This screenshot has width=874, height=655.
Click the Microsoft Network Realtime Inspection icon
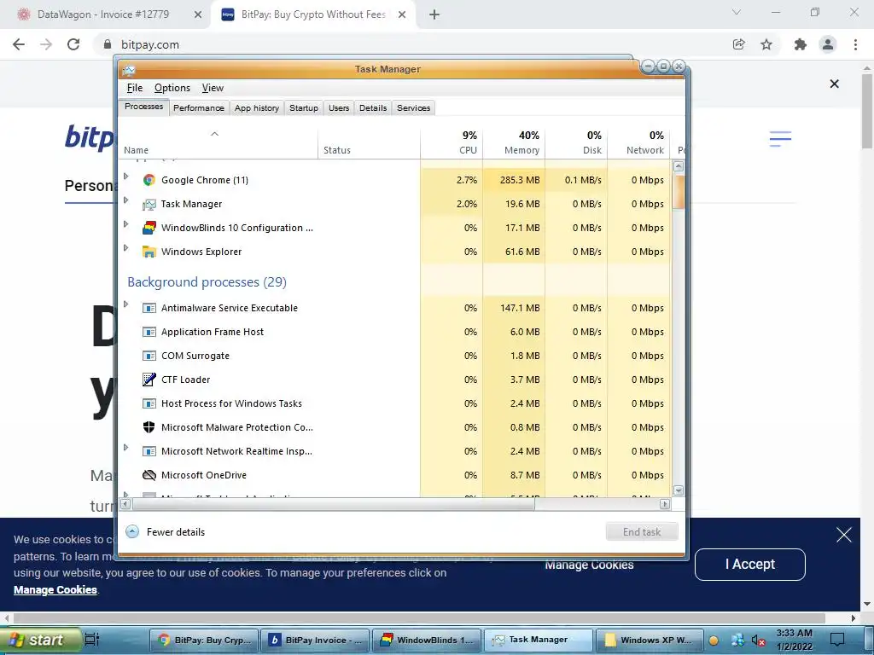(149, 451)
